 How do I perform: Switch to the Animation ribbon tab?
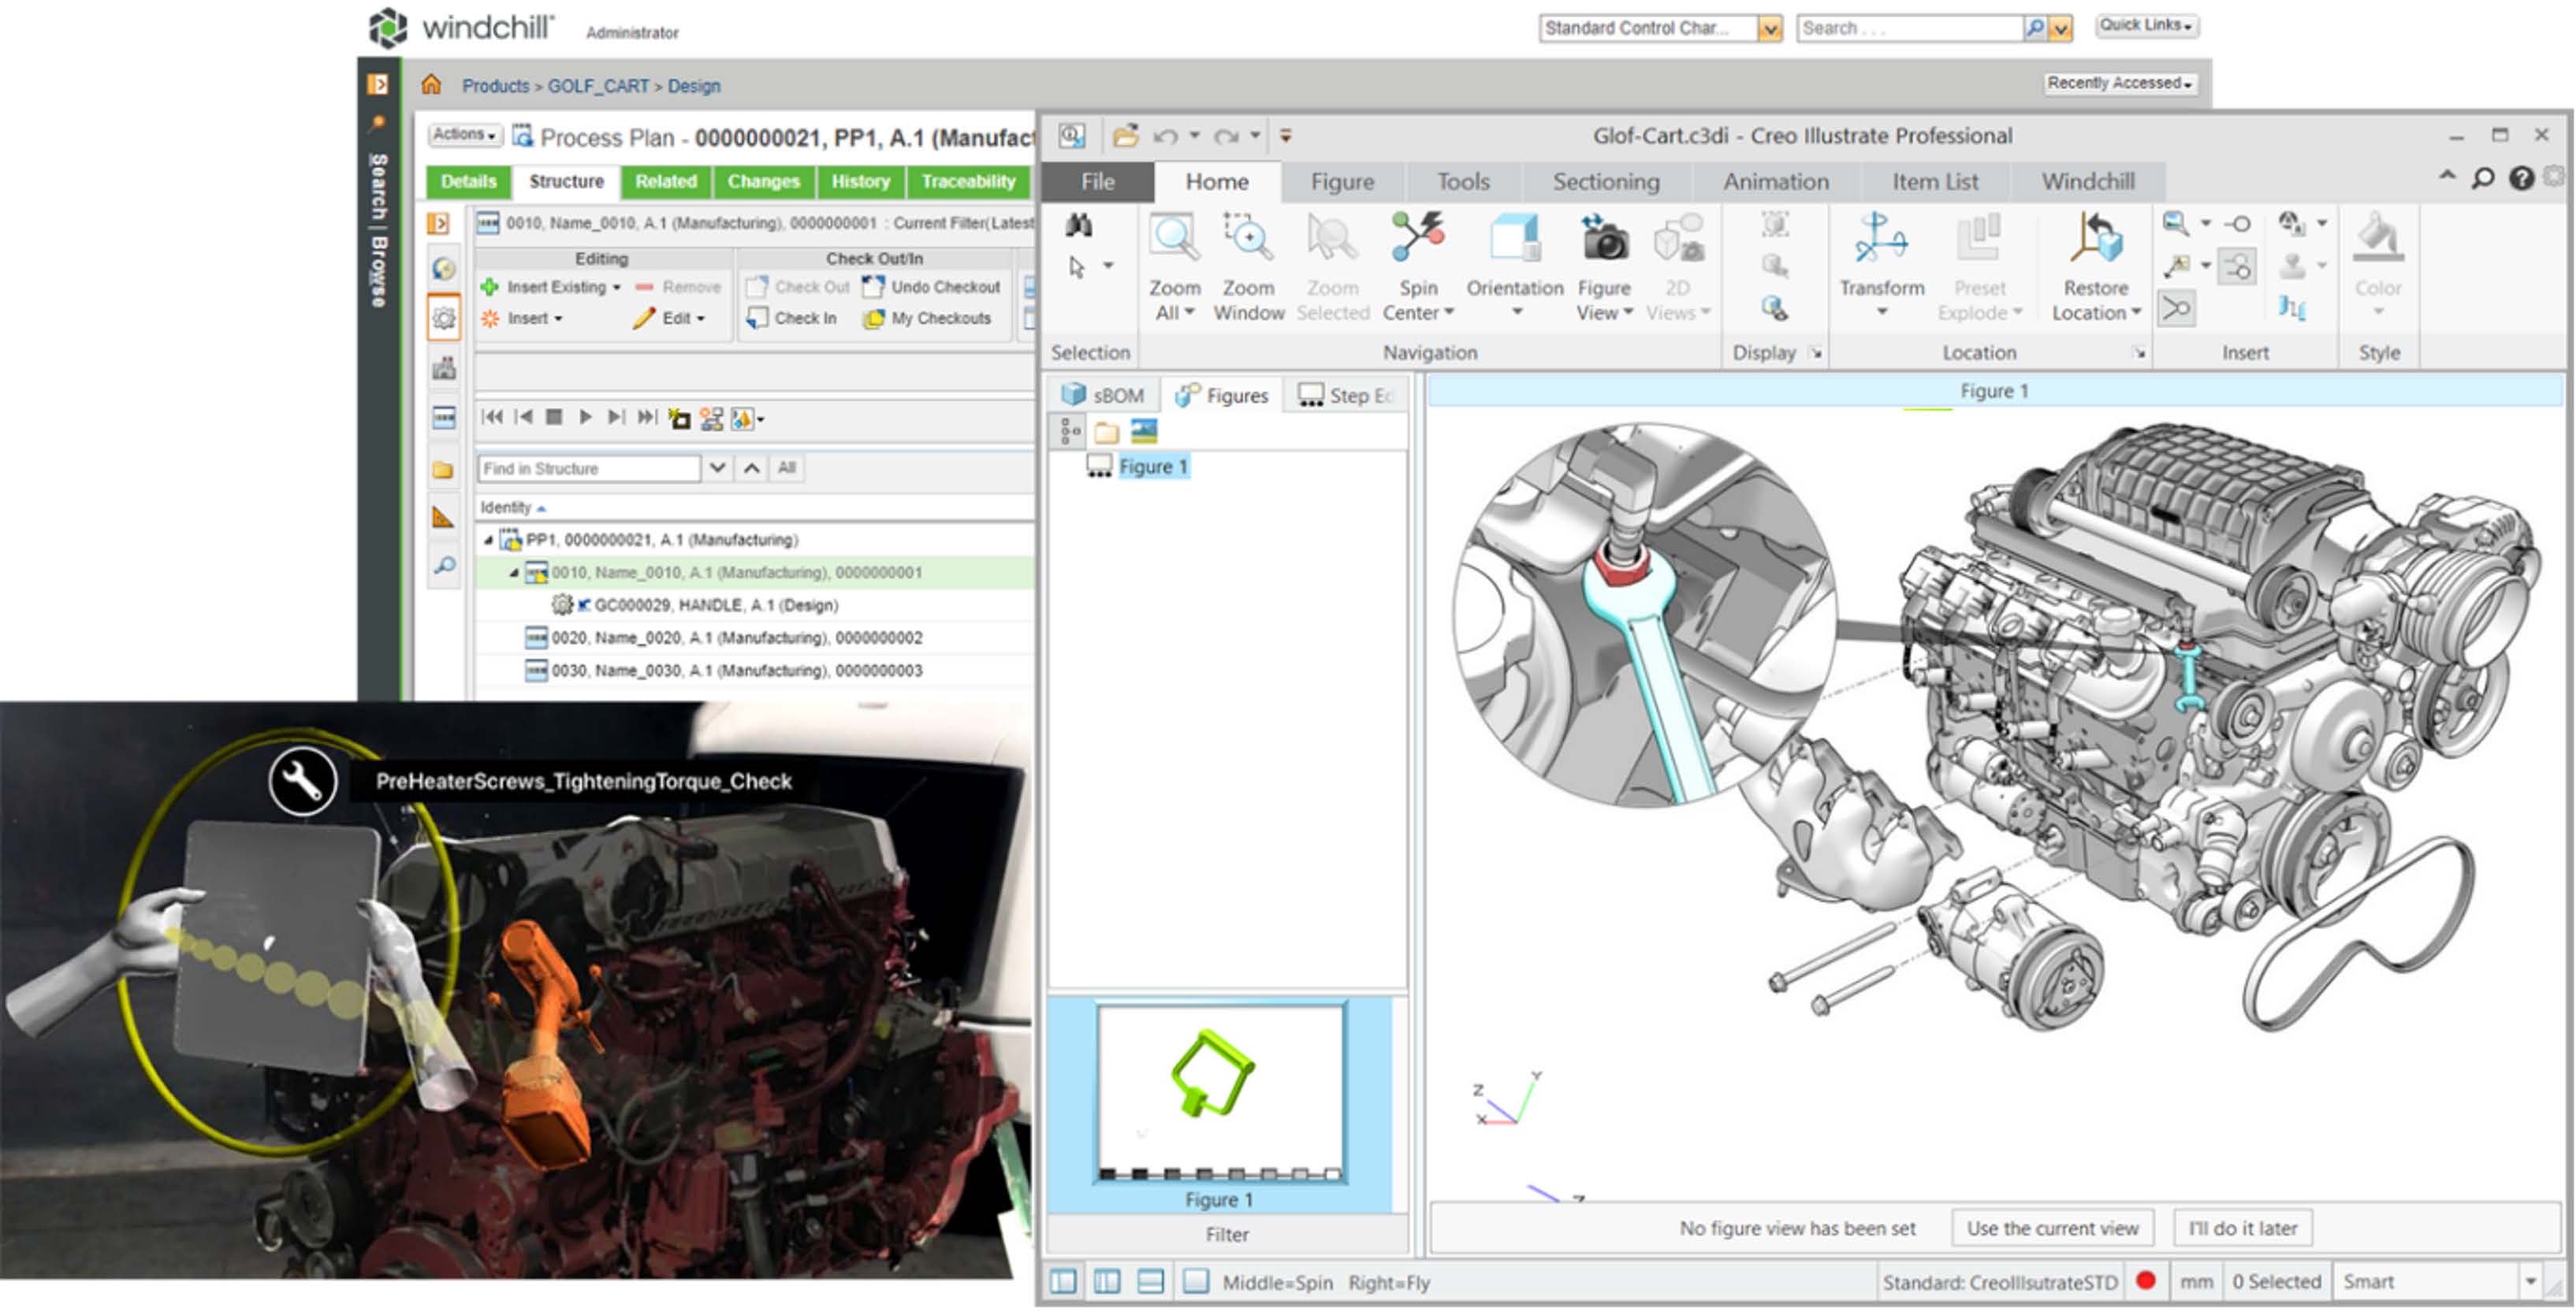tap(1775, 182)
